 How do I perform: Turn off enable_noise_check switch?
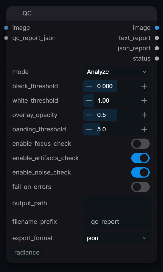(140, 172)
